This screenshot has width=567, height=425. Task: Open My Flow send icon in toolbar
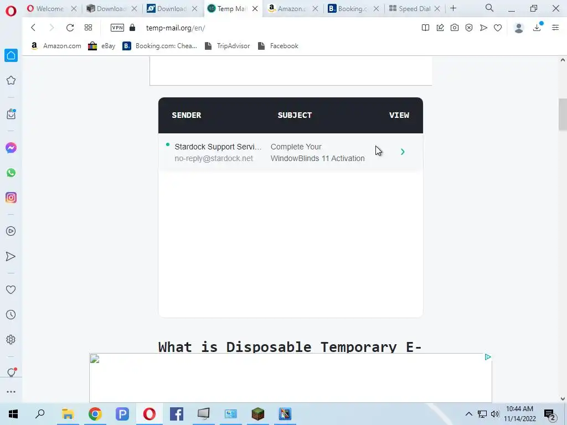point(483,28)
